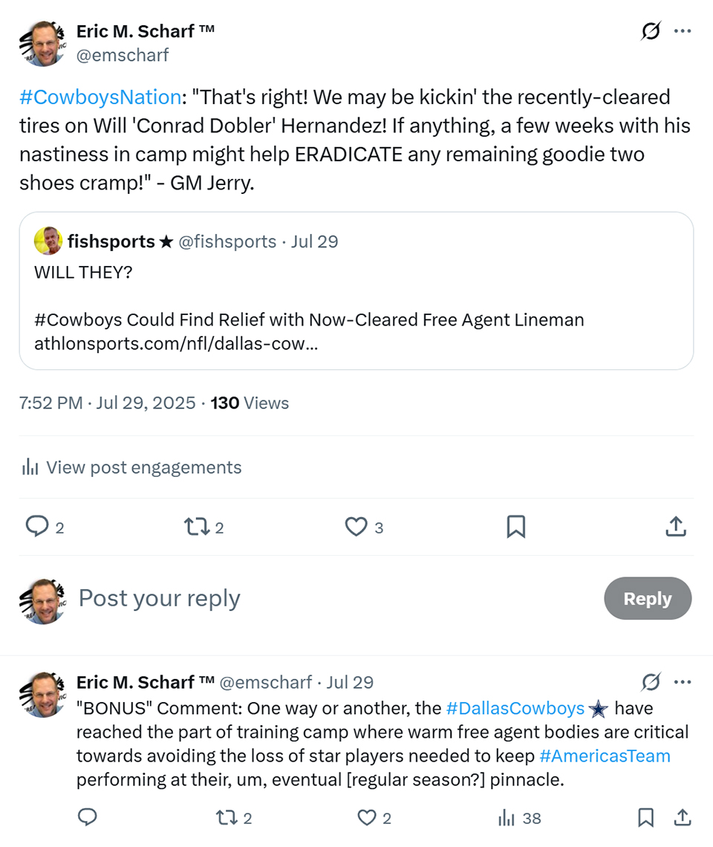Share the main post via share icon
Image resolution: width=713 pixels, height=847 pixels.
click(674, 527)
